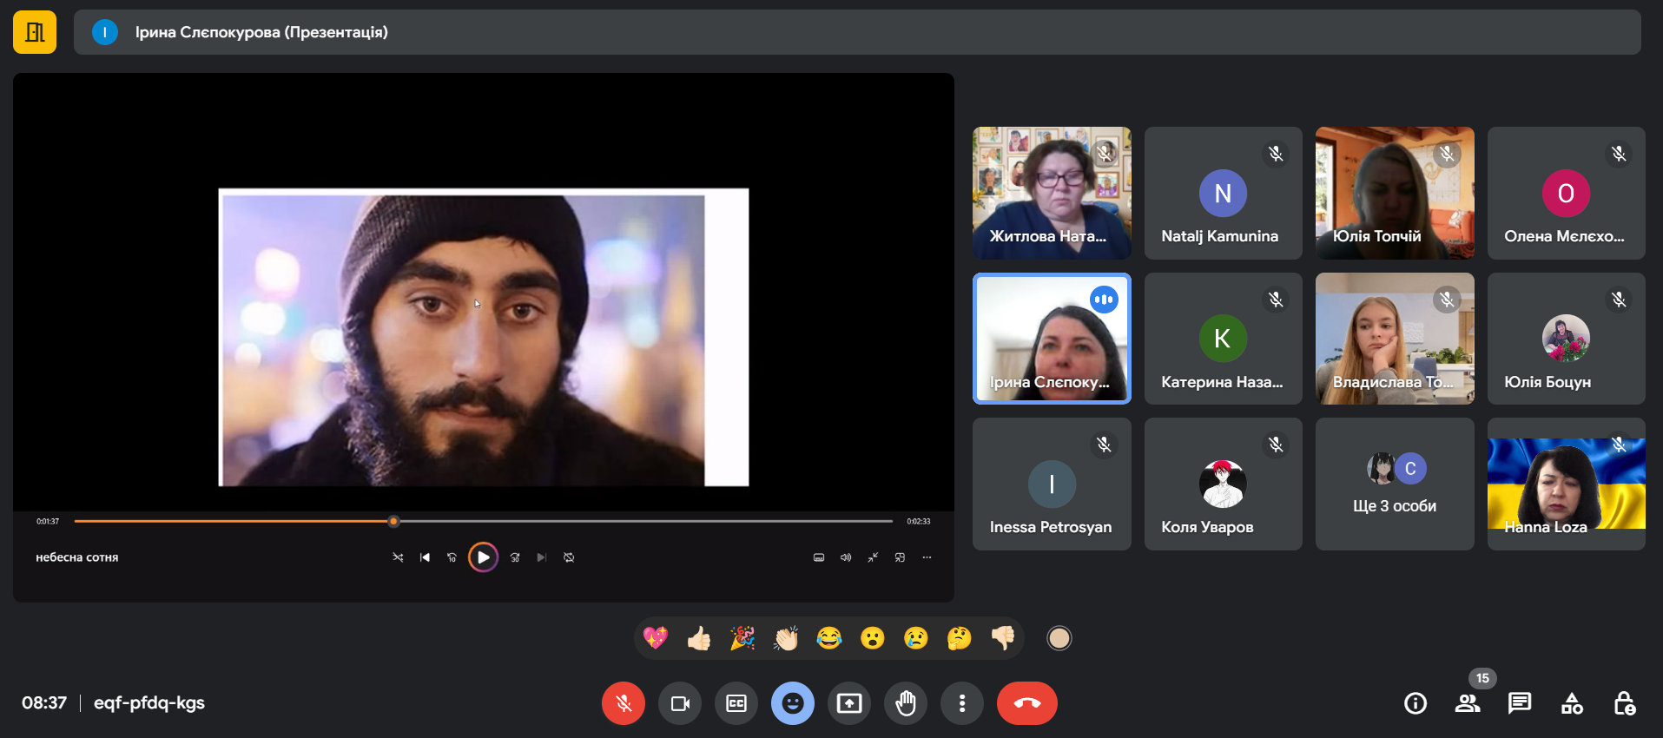The width and height of the screenshot is (1663, 738).
Task: Click the present screen button
Action: [x=848, y=703]
